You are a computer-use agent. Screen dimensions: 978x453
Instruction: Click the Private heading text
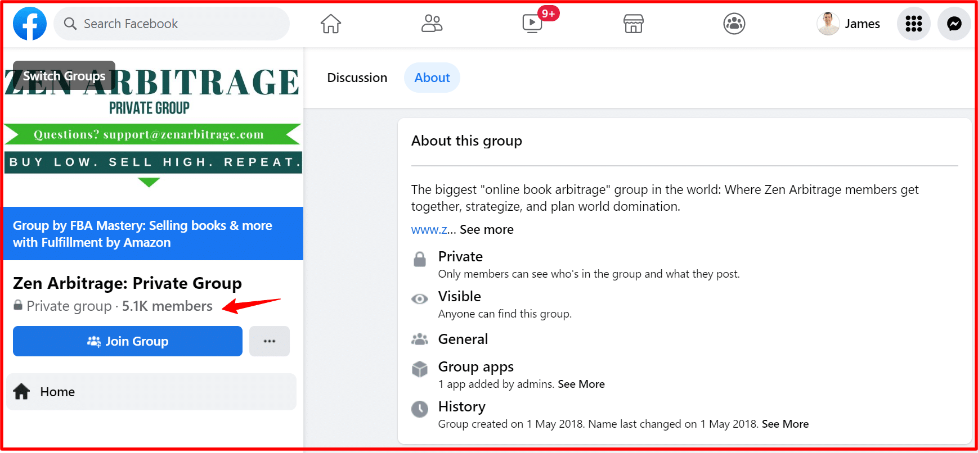pos(460,256)
